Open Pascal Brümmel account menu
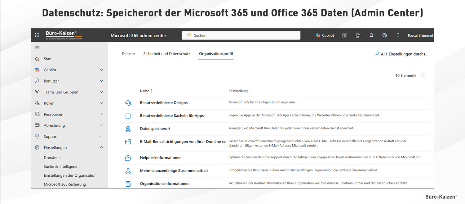Viewport: 465px width, 204px height. 420,35
